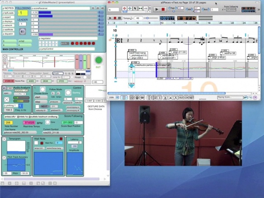
Task: Toggle the Tempogram checkbox
Action: tap(5, 139)
